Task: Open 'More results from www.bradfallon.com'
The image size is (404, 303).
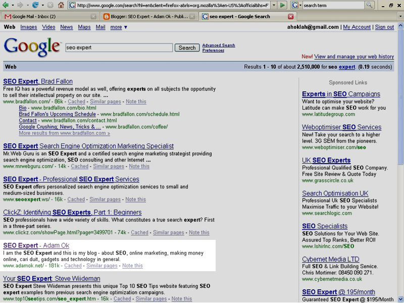Action: point(65,133)
